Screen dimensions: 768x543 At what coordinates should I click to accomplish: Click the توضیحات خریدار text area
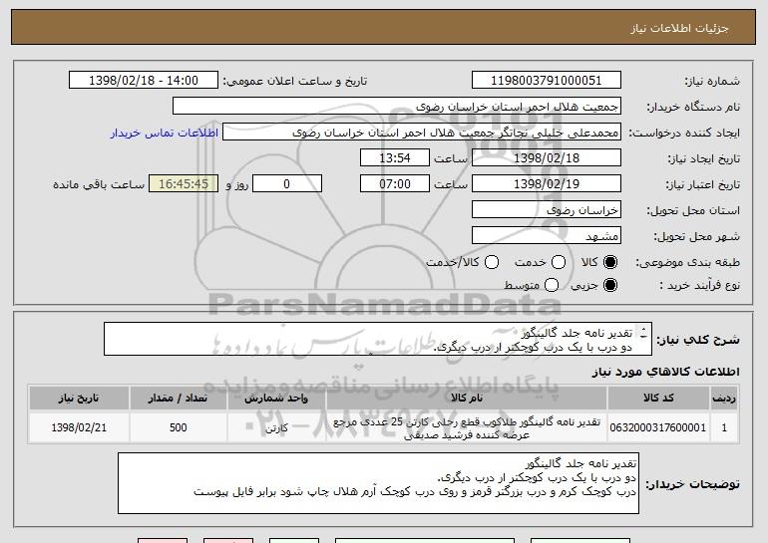378,483
